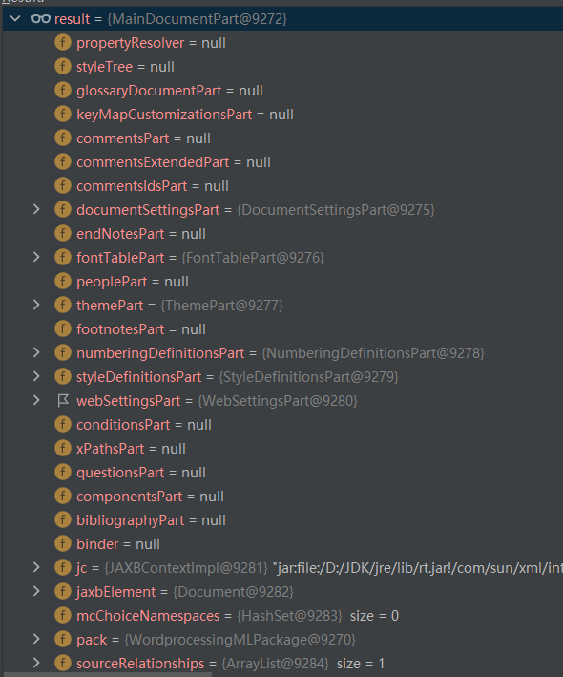Expand the jc JAXBContextImpl node
This screenshot has height=677, width=563.
(36, 567)
